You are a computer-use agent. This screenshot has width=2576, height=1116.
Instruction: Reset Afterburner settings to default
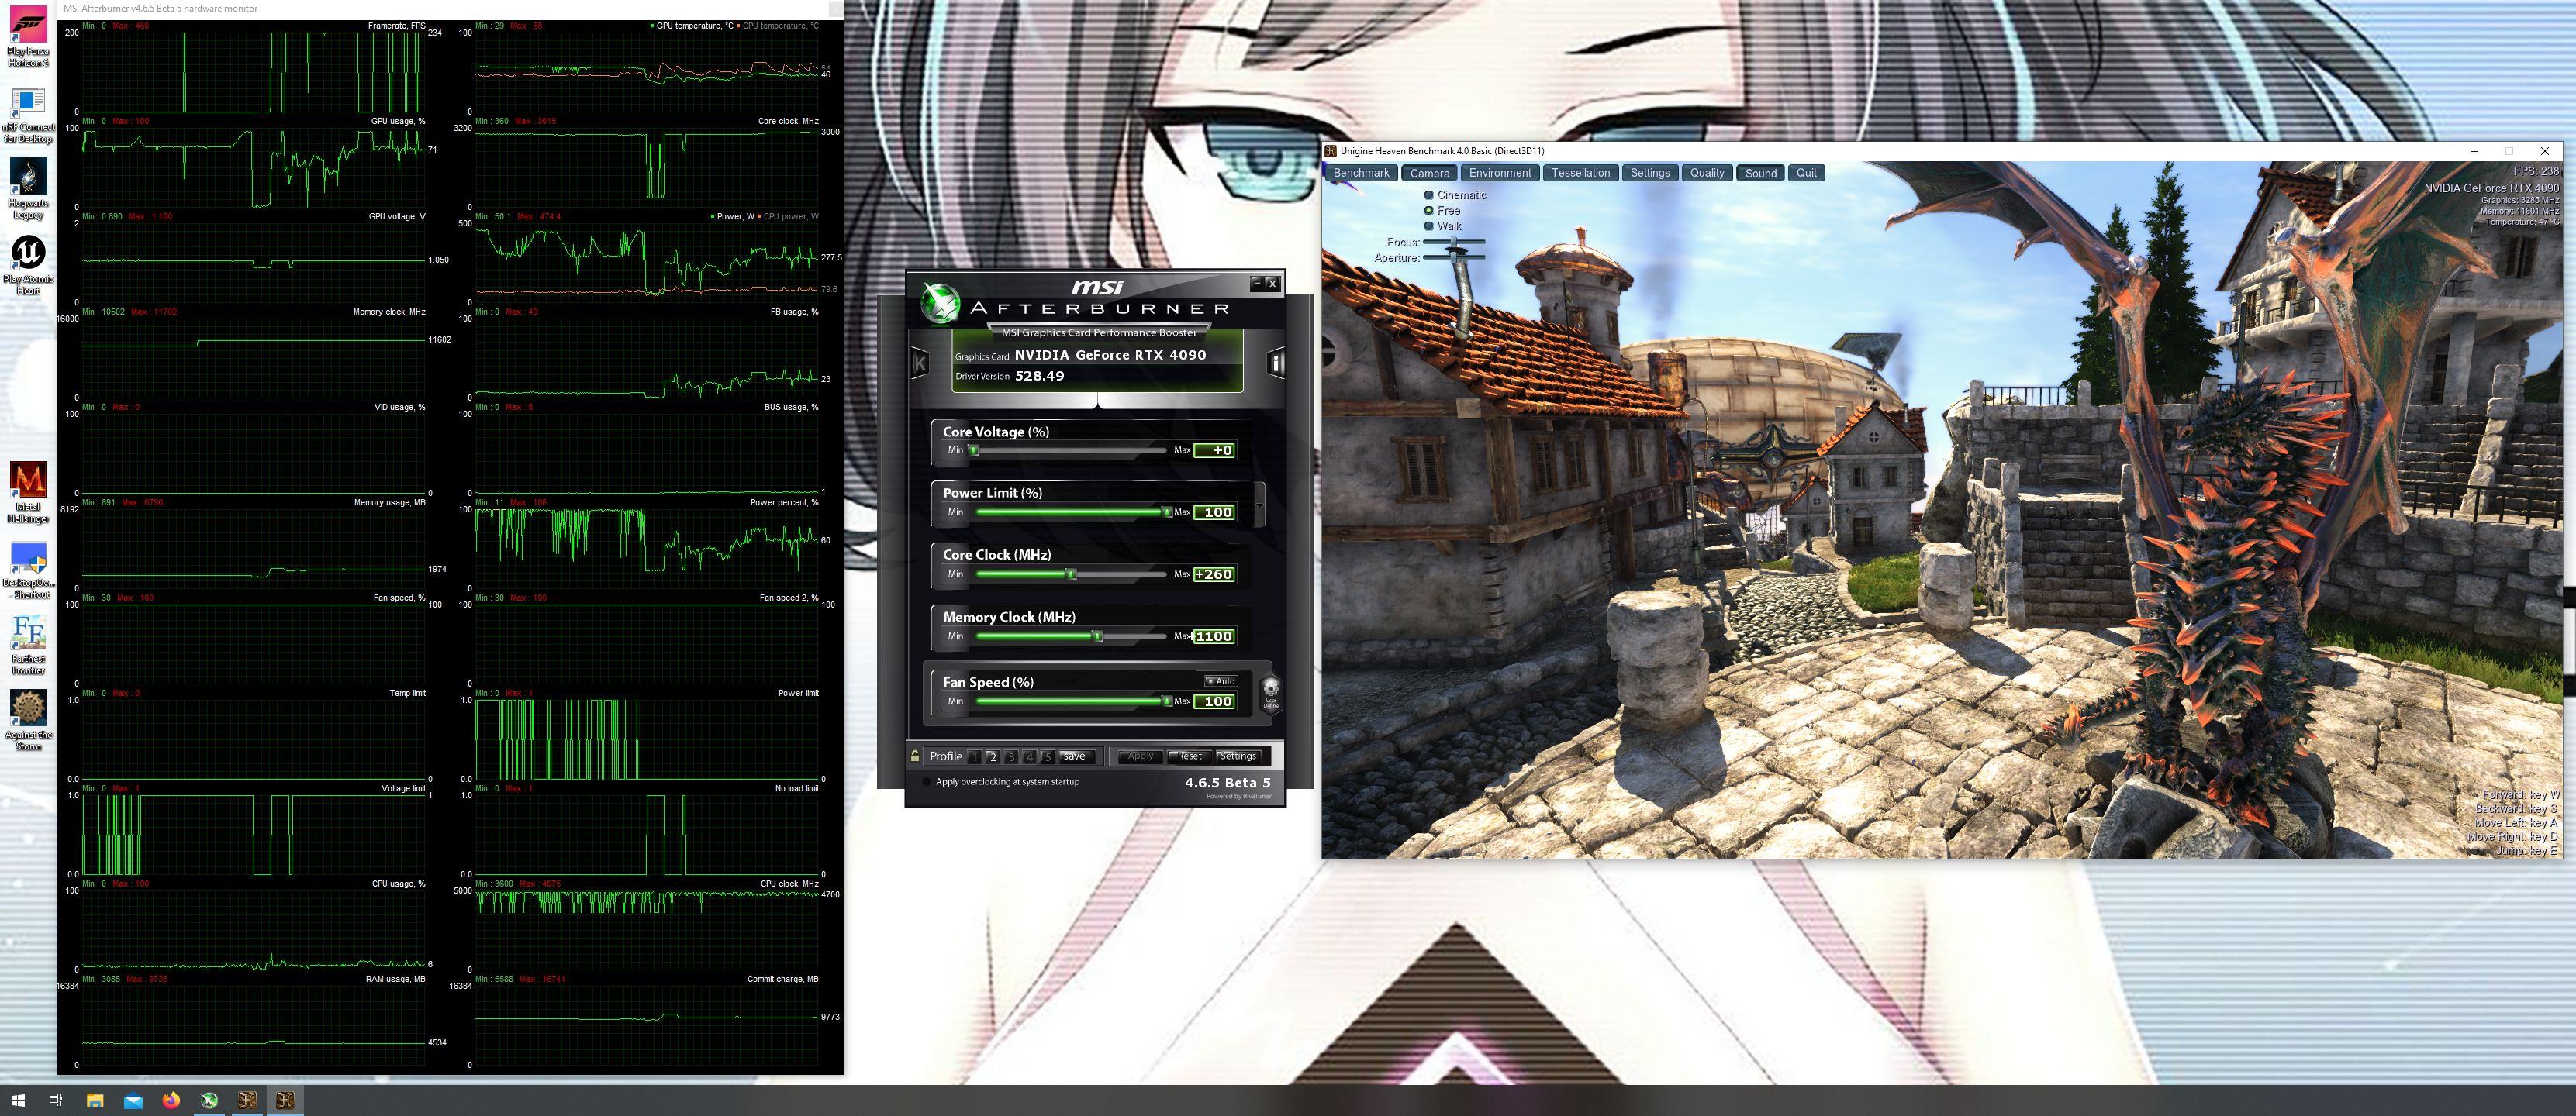(x=1189, y=756)
